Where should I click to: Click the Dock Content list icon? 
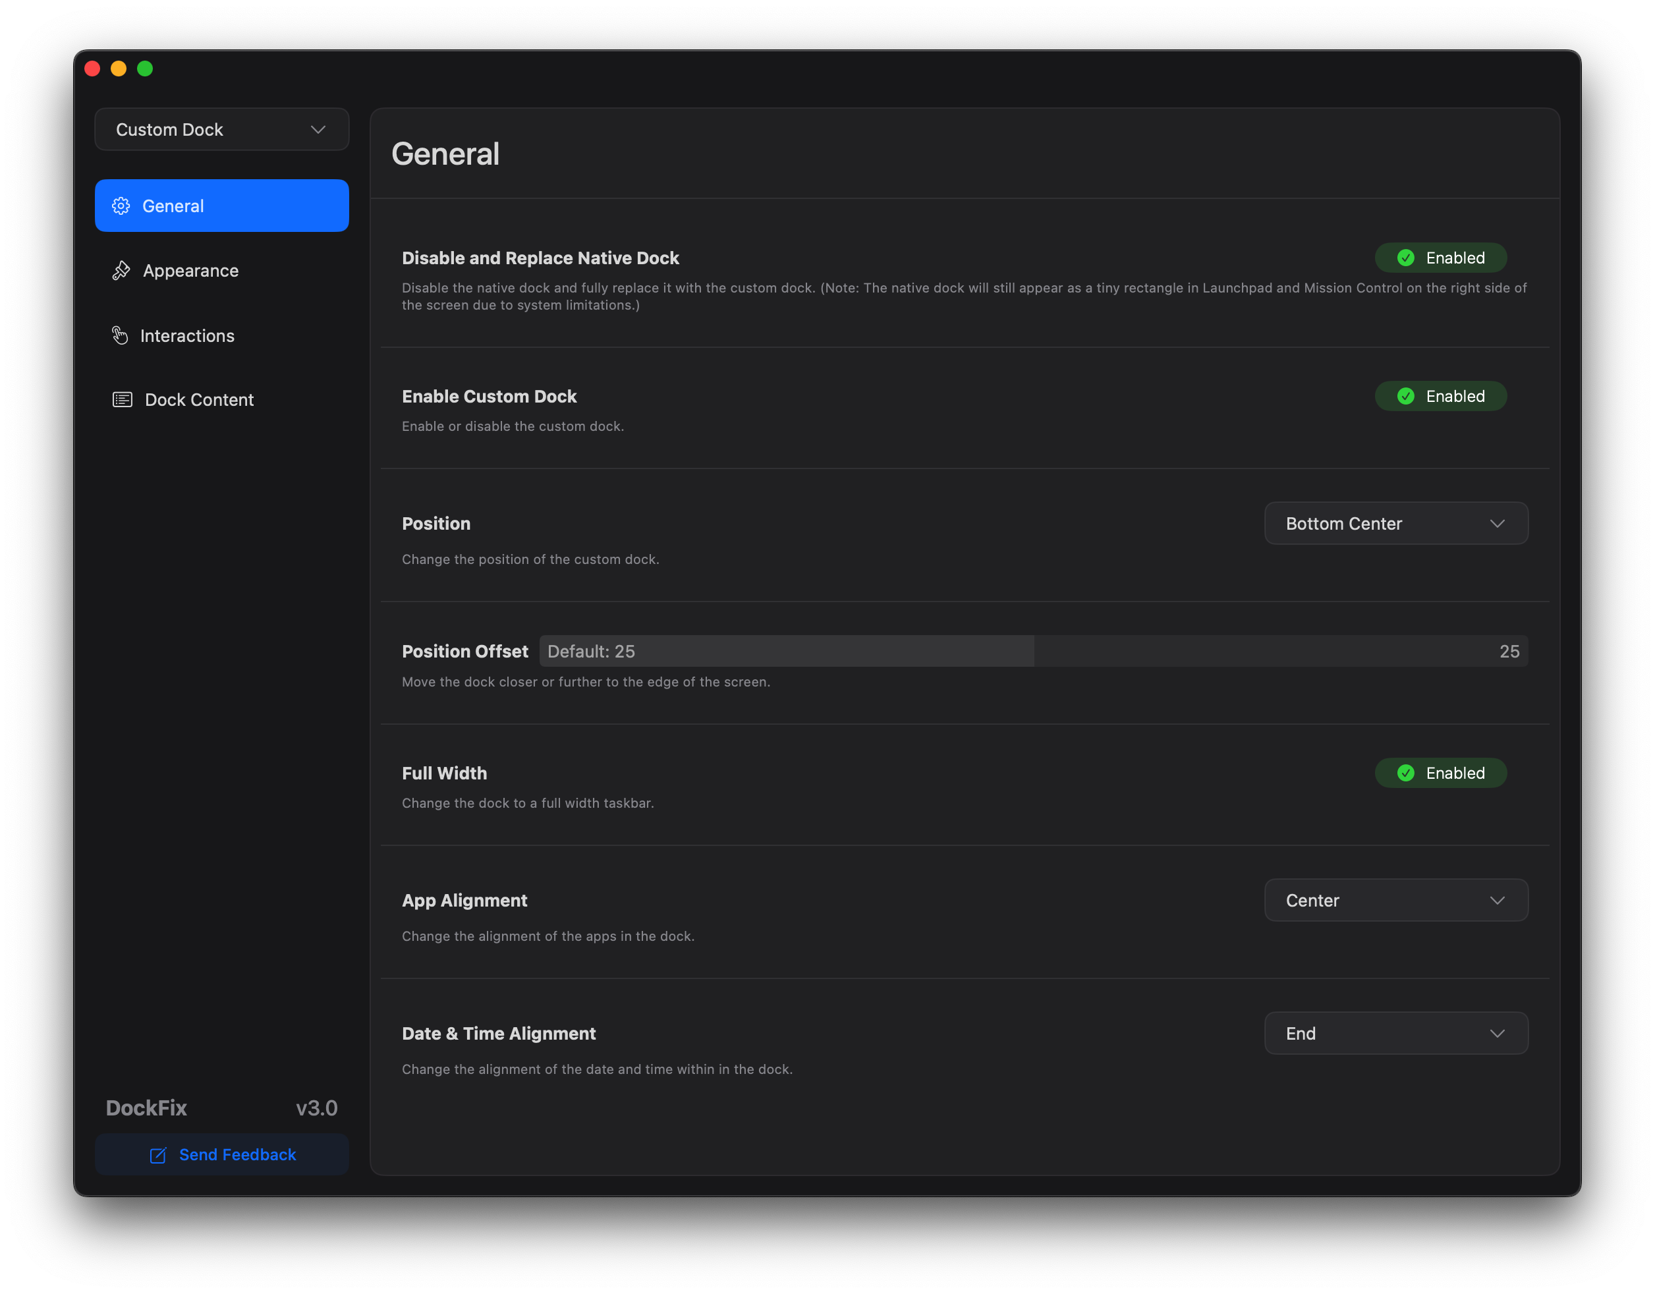pos(122,399)
